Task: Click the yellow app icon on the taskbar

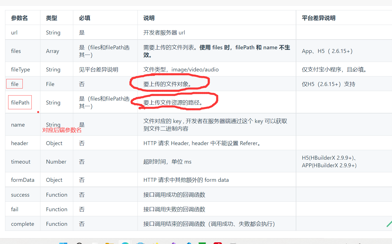Action: coord(156,243)
